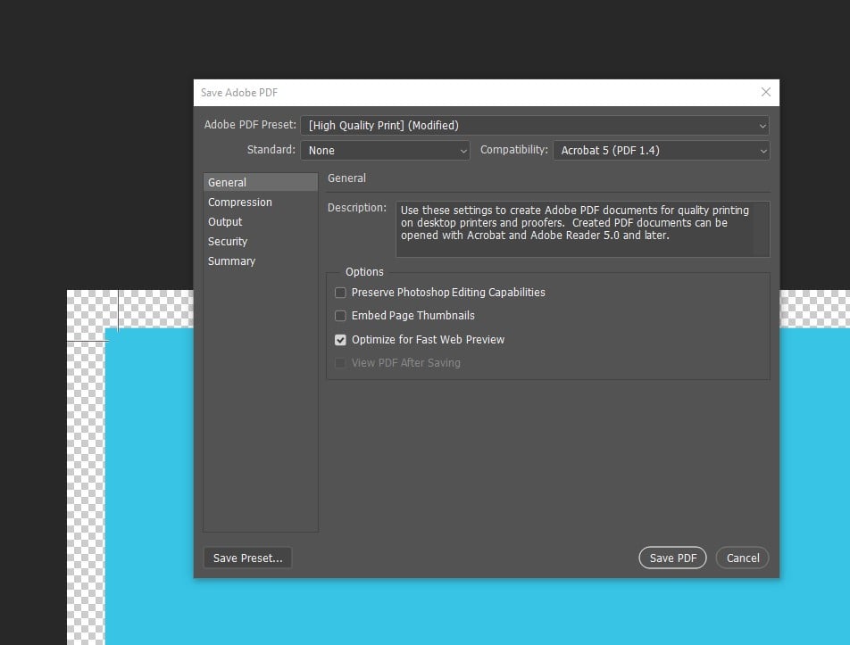
Task: Go to the Security settings section
Action: (x=228, y=242)
